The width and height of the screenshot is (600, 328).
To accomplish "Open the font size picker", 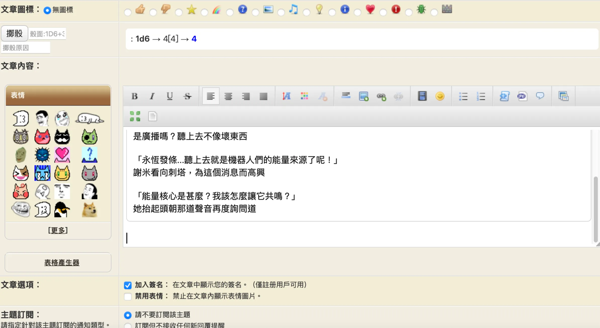I will 286,96.
